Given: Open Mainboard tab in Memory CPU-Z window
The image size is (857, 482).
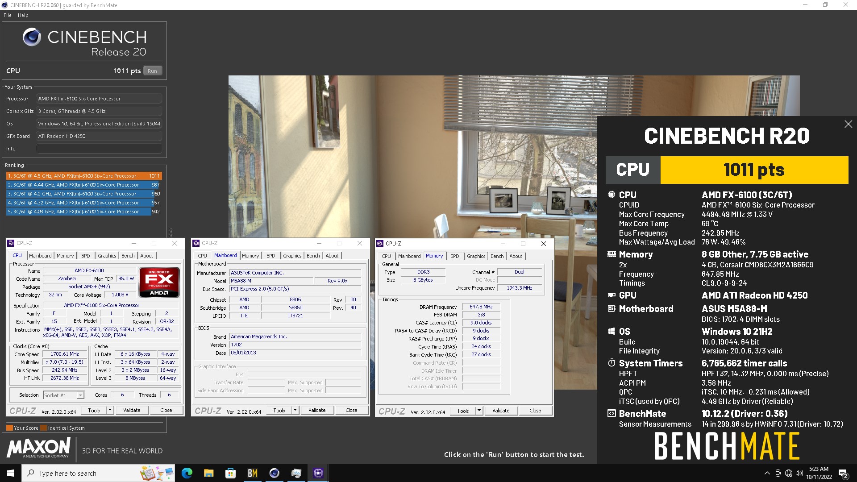Looking at the screenshot, I should pos(409,256).
